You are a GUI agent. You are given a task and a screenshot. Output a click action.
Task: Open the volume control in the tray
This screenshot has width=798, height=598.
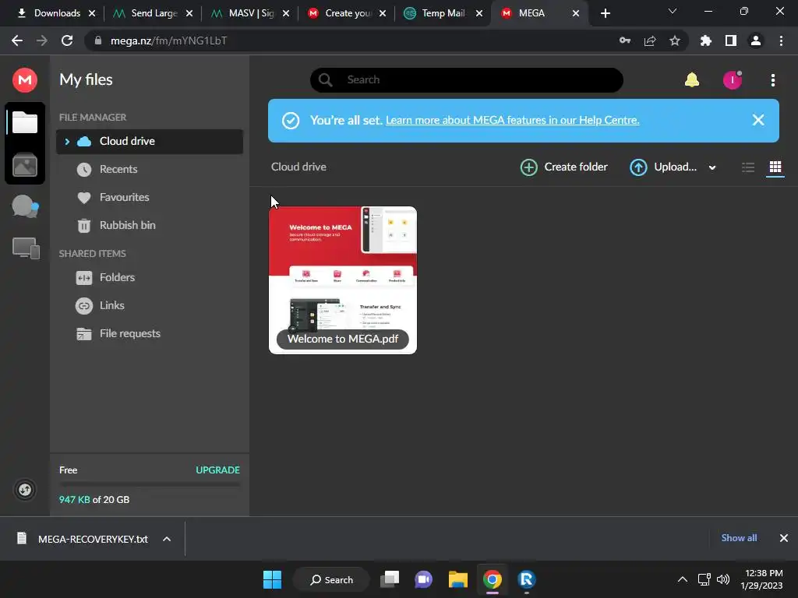[x=722, y=579]
